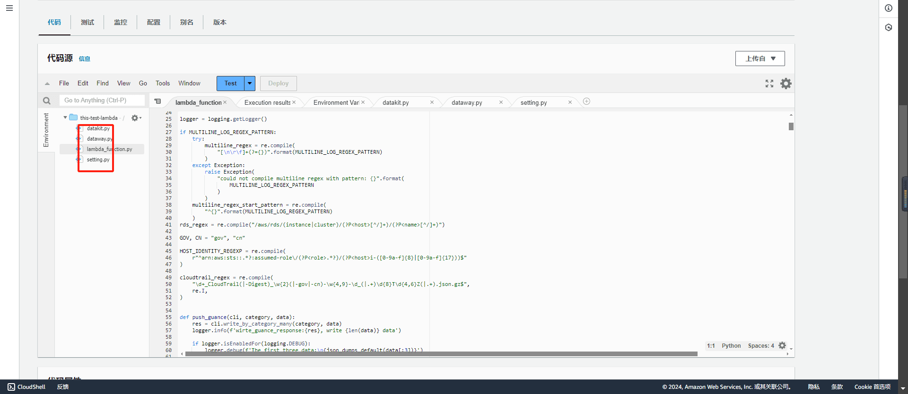
Task: Click the Go to Anything search field
Action: pyautogui.click(x=102, y=100)
